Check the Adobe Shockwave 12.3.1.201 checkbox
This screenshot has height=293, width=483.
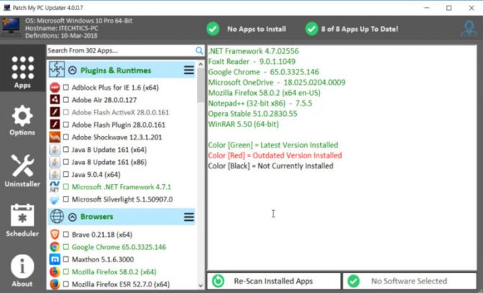[x=66, y=137]
